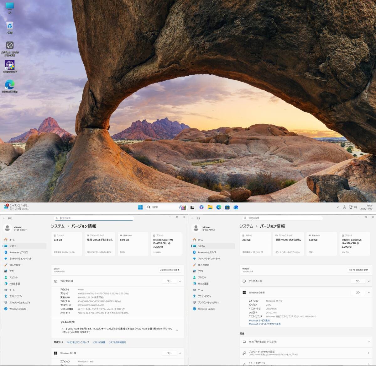Click the volume icon in the system tray

pyautogui.click(x=355, y=207)
